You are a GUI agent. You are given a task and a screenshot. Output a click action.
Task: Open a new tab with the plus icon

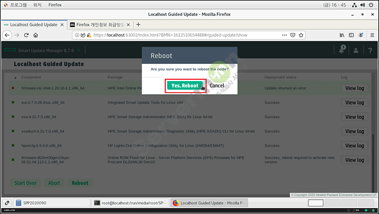[138, 25]
